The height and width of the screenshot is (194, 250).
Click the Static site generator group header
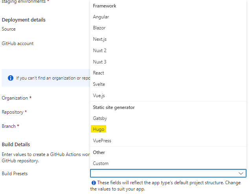(x=114, y=107)
